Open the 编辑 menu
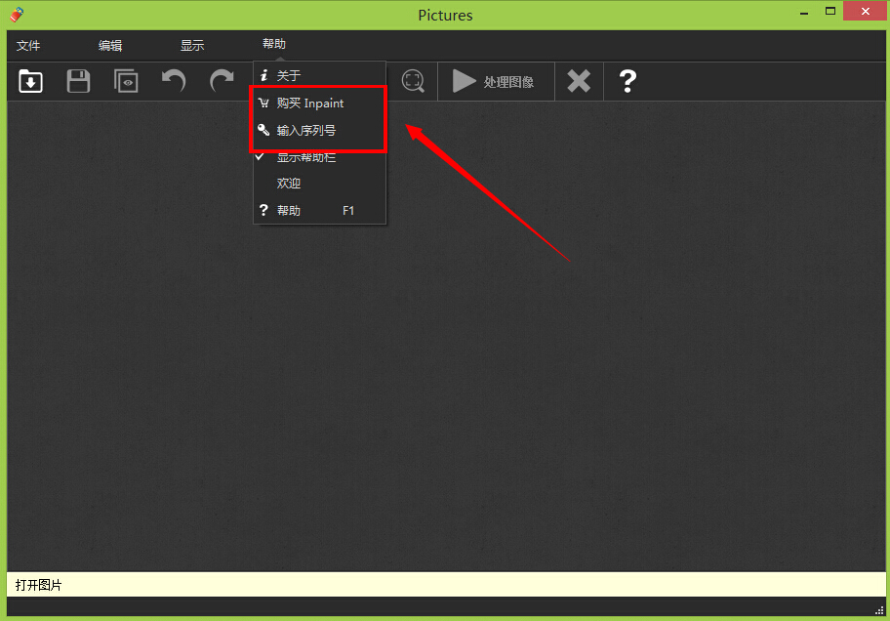Viewport: 890px width, 621px height. (110, 46)
